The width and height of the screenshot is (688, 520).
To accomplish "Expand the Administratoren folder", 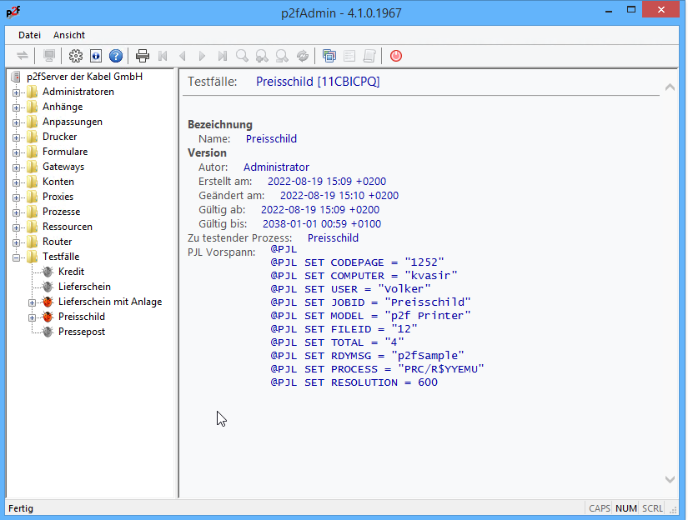I will tap(16, 92).
